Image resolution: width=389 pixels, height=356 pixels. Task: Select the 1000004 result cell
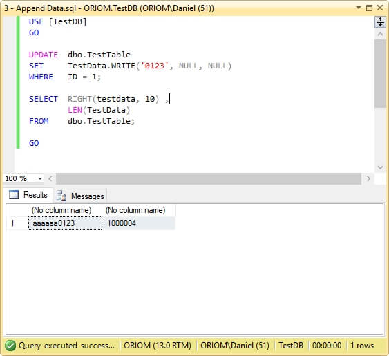point(139,223)
